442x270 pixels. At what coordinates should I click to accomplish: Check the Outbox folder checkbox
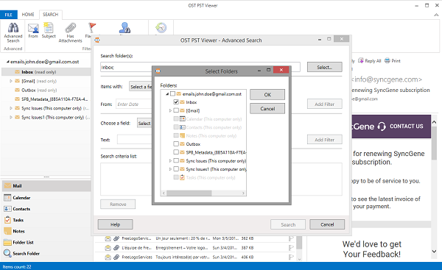point(176,144)
